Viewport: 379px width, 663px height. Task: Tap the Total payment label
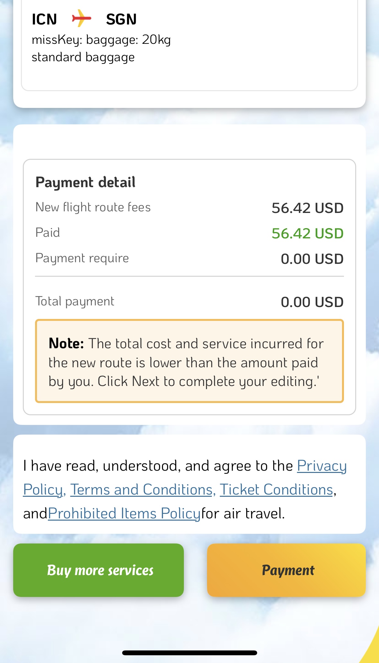[75, 302]
